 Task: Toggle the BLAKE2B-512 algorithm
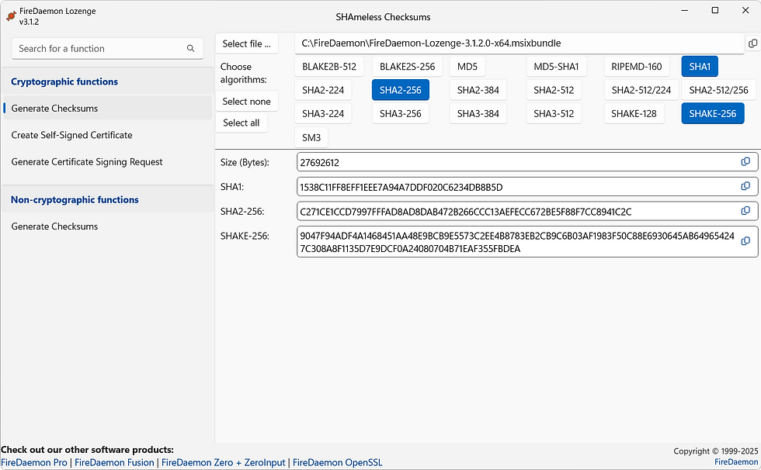click(x=329, y=67)
